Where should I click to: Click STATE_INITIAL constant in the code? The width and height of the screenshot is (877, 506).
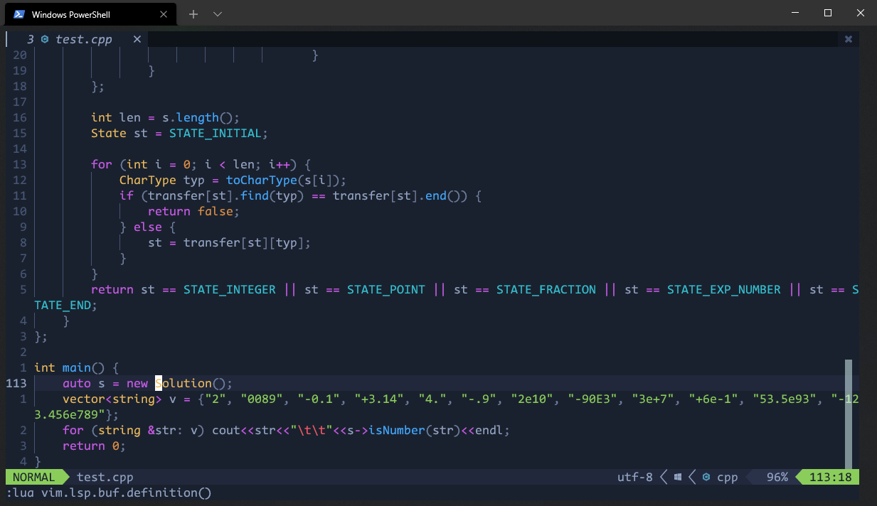tap(216, 133)
